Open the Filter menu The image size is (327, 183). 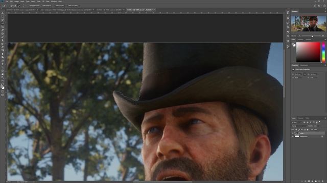(x=39, y=1)
